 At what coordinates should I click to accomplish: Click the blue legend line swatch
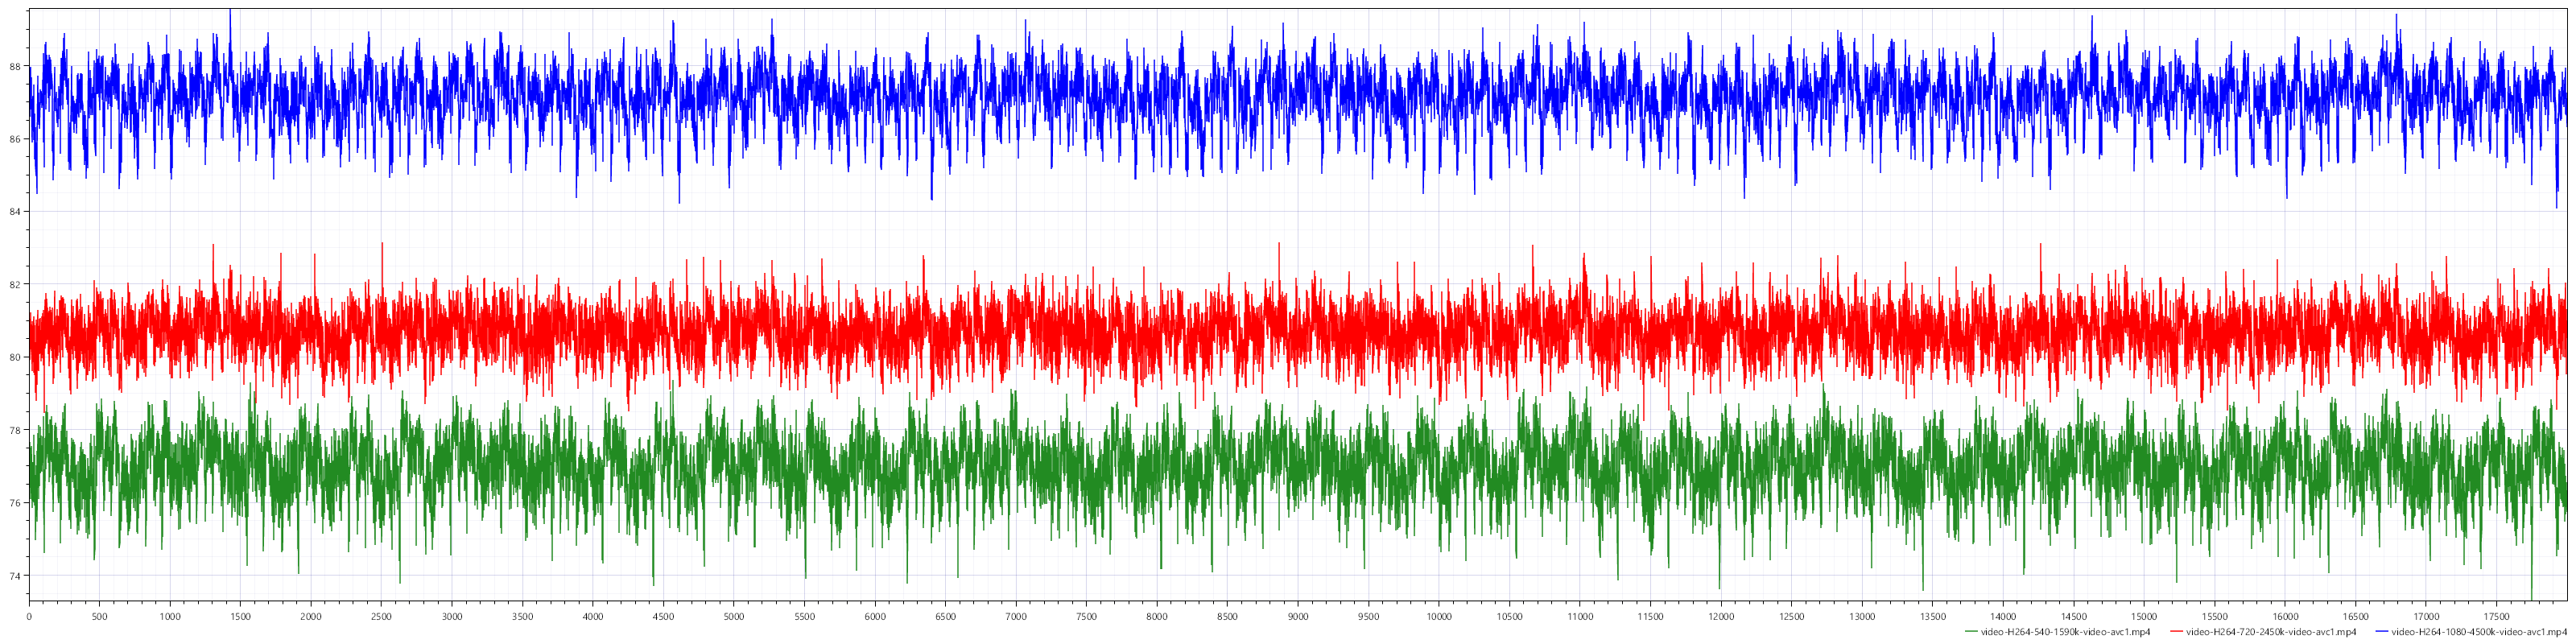pyautogui.click(x=2381, y=632)
